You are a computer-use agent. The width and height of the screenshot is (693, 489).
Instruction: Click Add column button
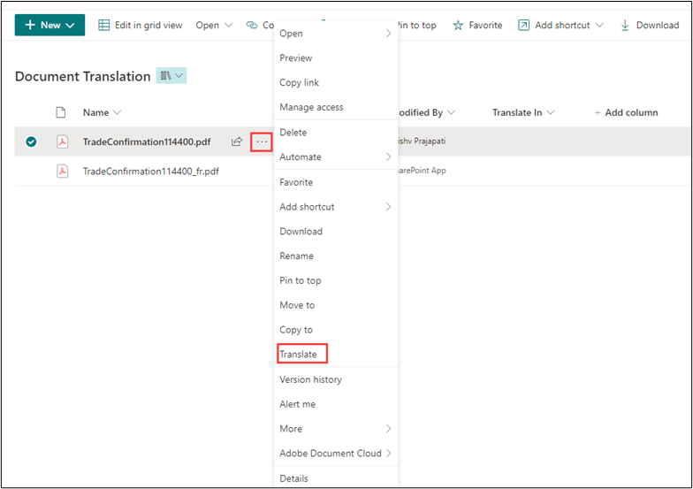pyautogui.click(x=626, y=112)
